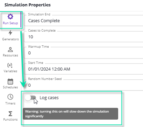This screenshot has width=143, height=127.
Task: Click the Random Number Seed field
Action: 84,85
